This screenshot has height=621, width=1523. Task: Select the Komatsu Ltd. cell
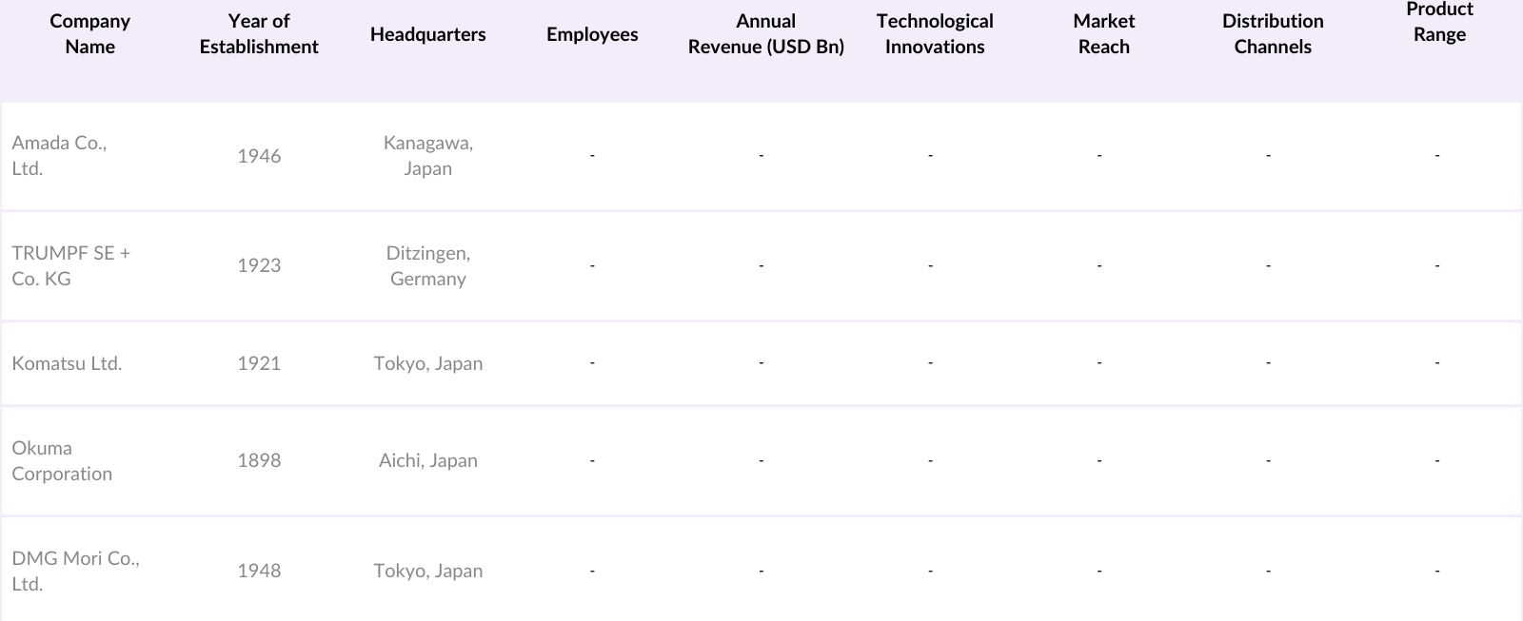point(67,363)
